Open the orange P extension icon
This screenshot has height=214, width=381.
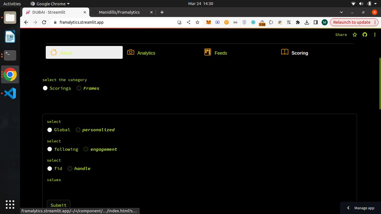[x=226, y=22]
